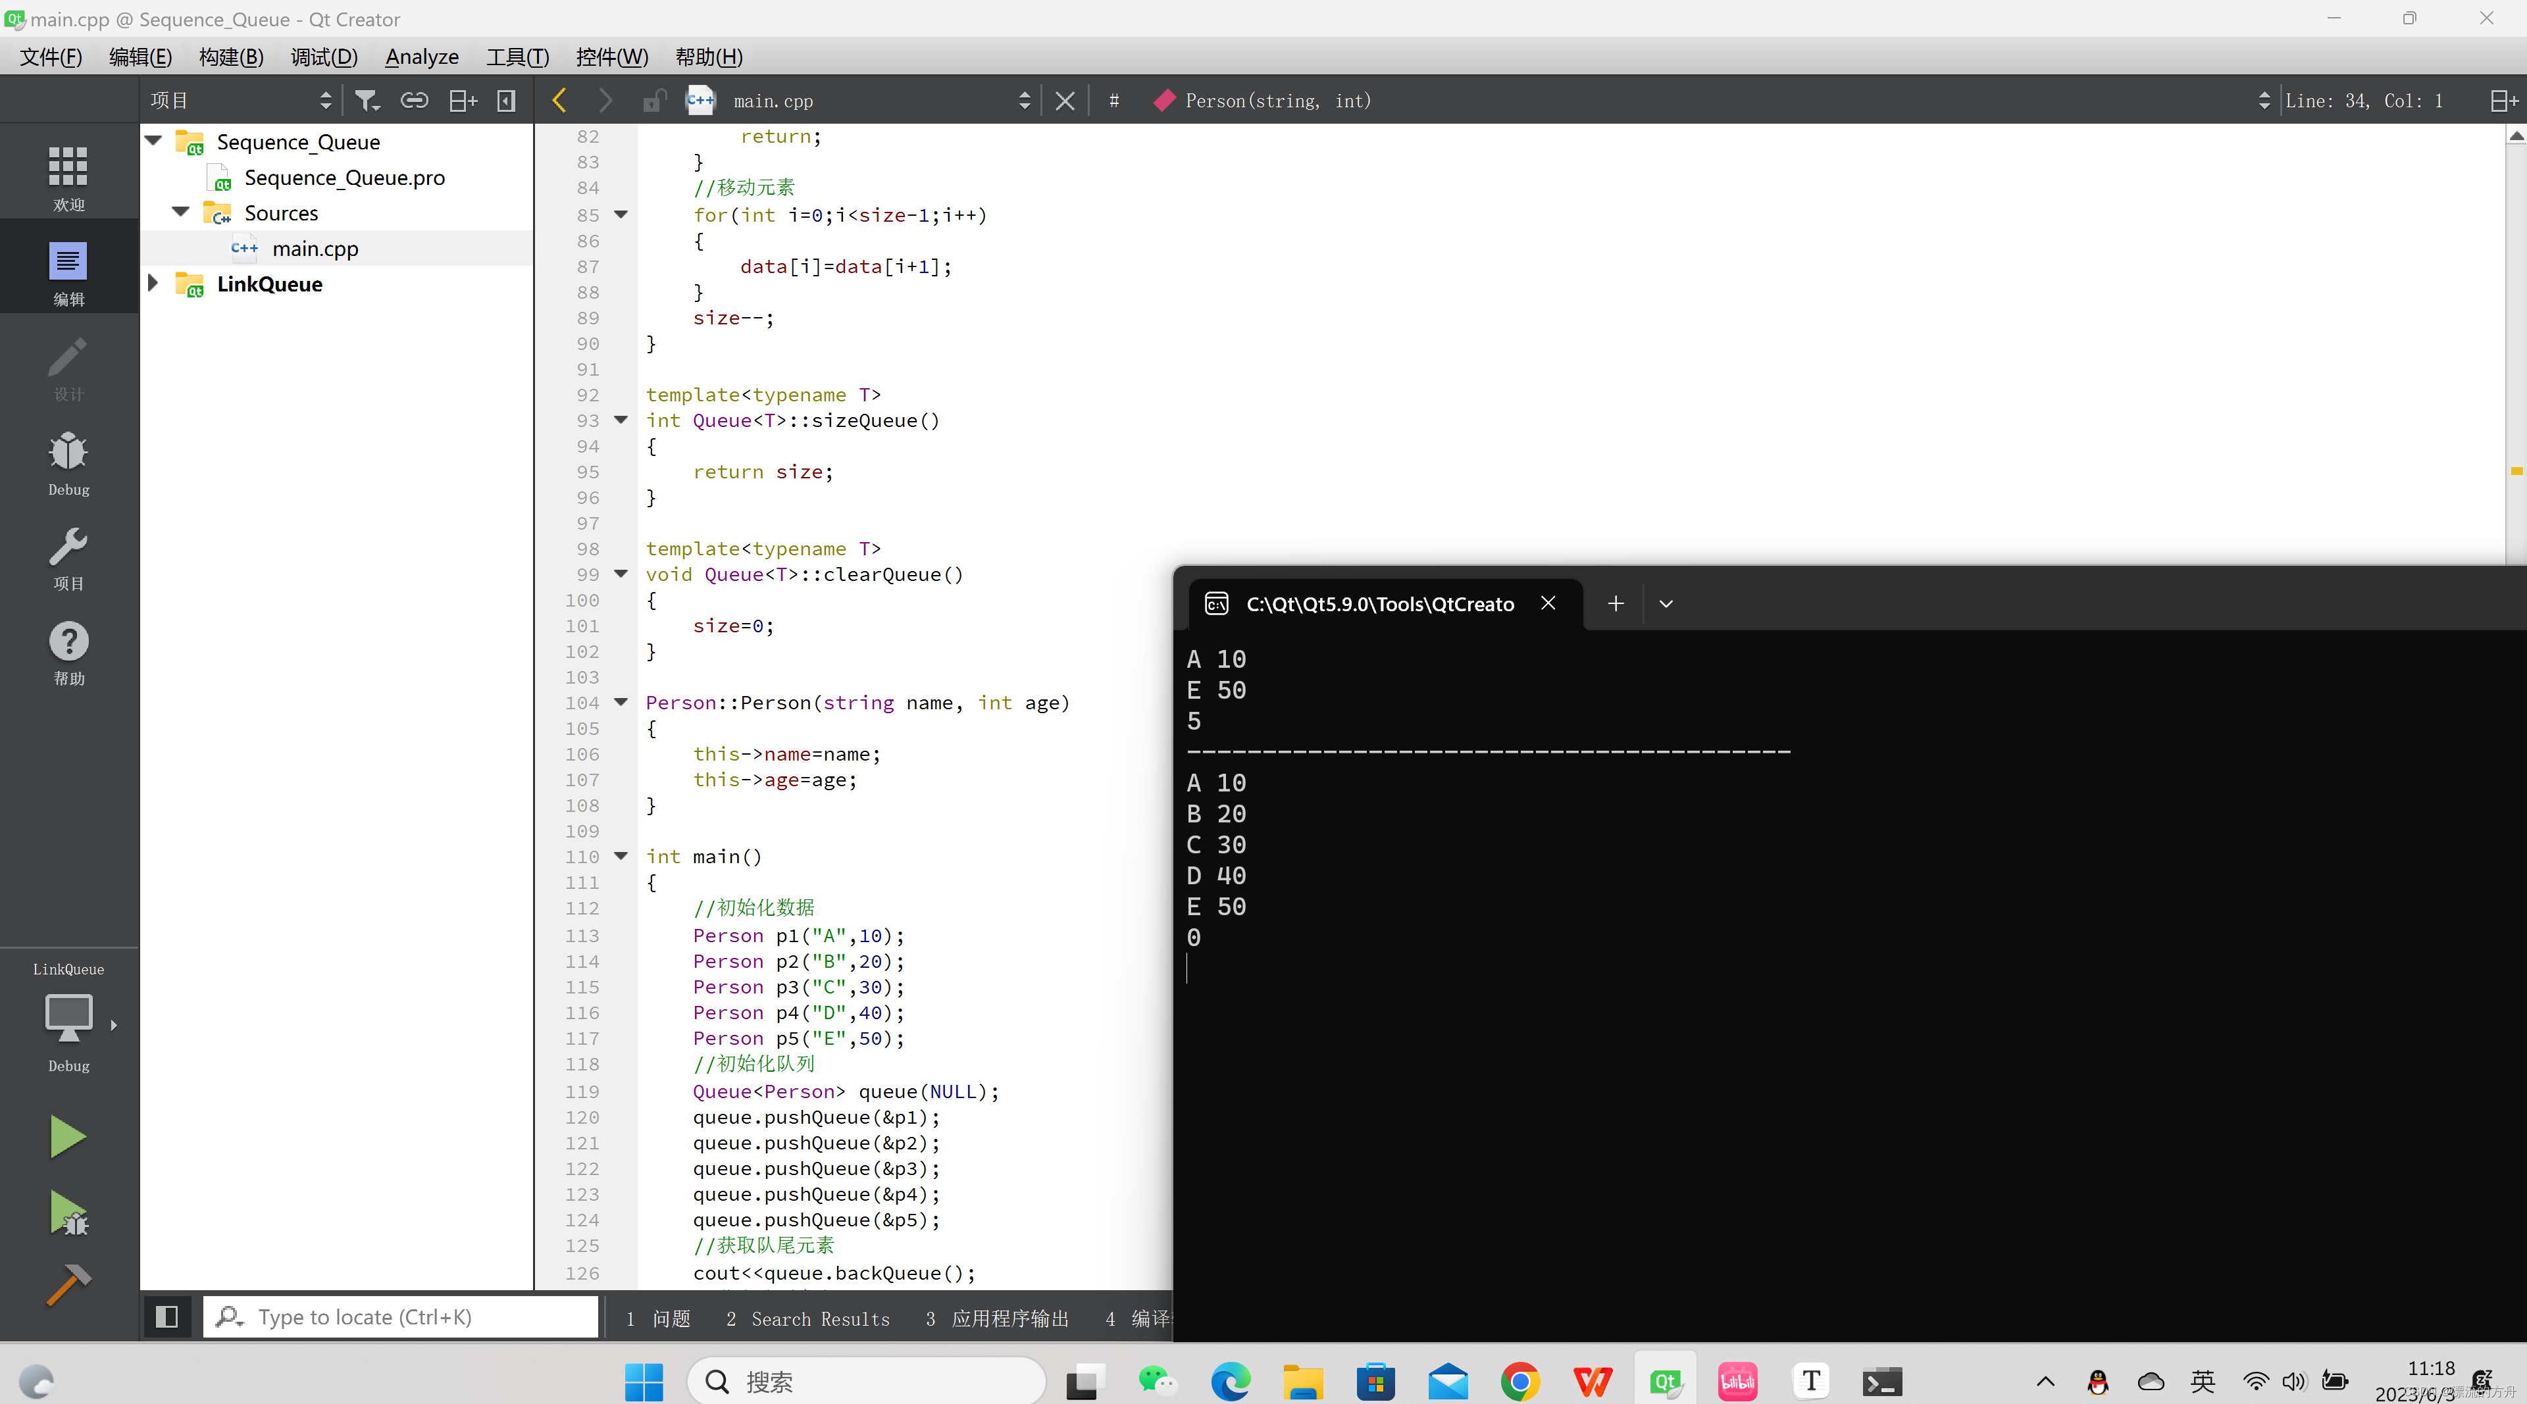
Task: Open the Analyze menu
Action: tap(422, 57)
